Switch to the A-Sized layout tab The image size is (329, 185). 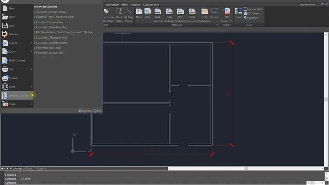pyautogui.click(x=27, y=168)
